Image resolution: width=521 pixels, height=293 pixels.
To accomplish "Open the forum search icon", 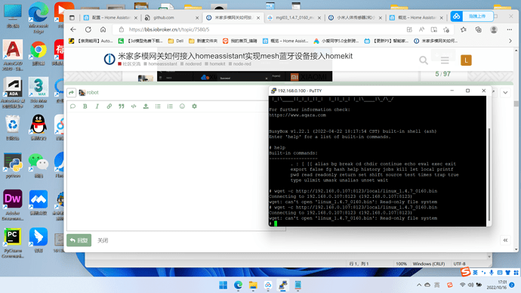I will click(424, 60).
